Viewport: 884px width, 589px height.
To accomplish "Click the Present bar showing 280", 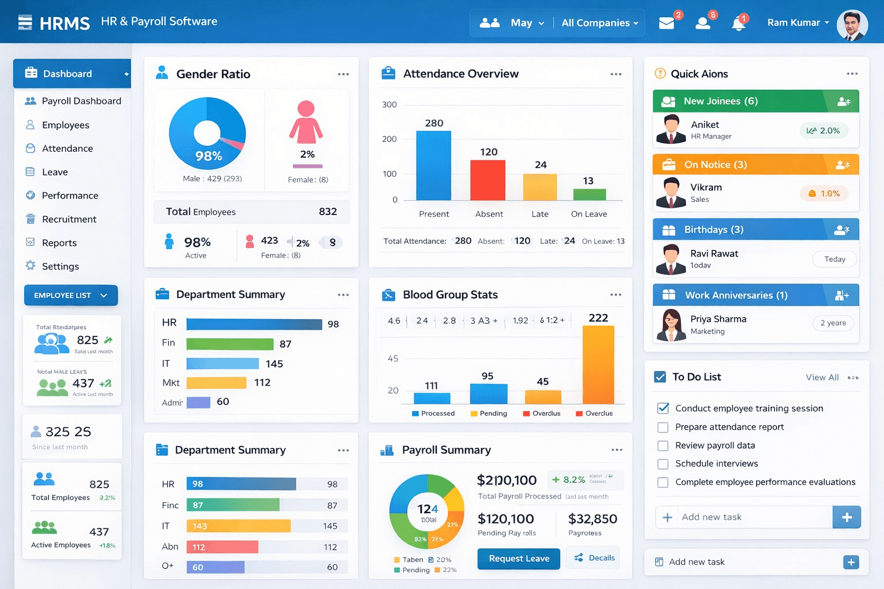I will (433, 166).
